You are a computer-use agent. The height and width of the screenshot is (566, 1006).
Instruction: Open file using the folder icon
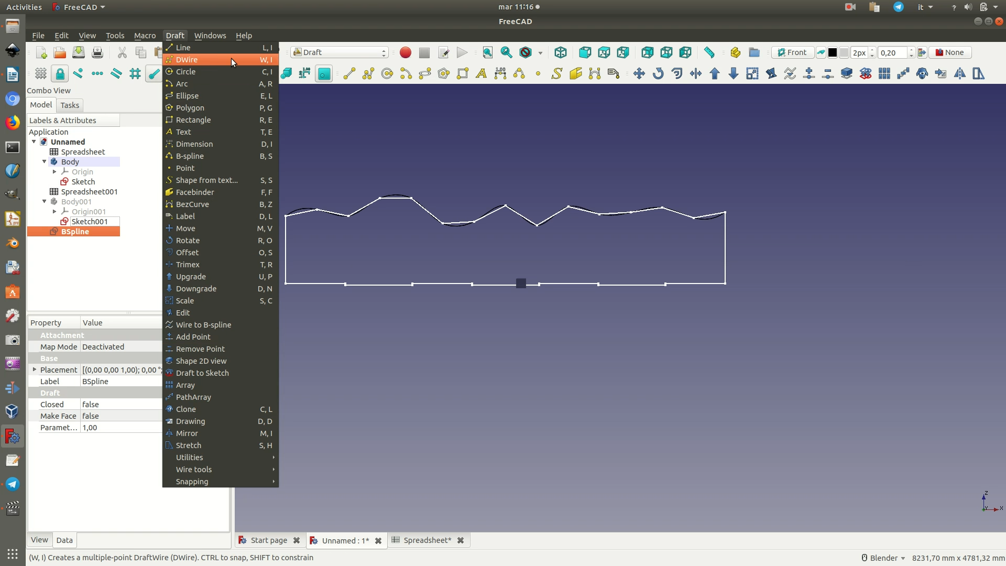(60, 52)
